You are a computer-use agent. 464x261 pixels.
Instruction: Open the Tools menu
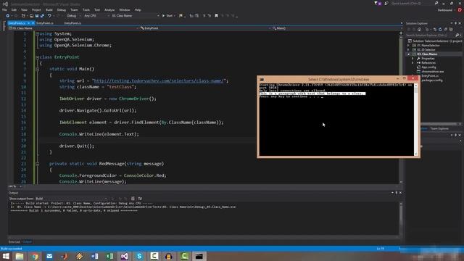pyautogui.click(x=86, y=9)
